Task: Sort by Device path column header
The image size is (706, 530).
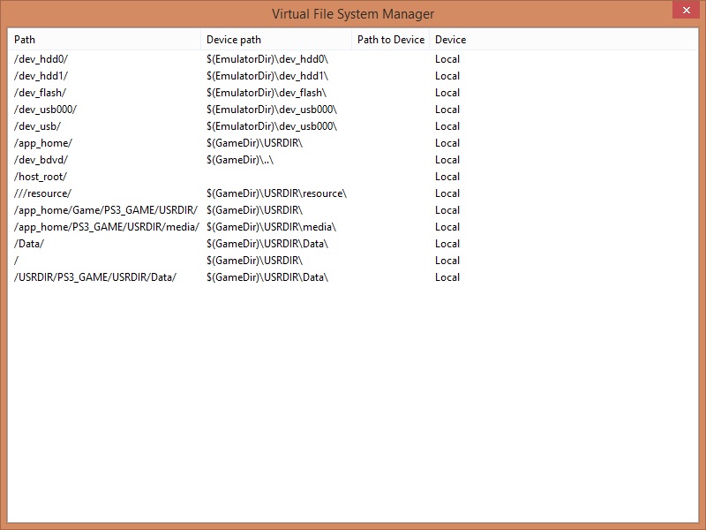Action: coord(234,40)
